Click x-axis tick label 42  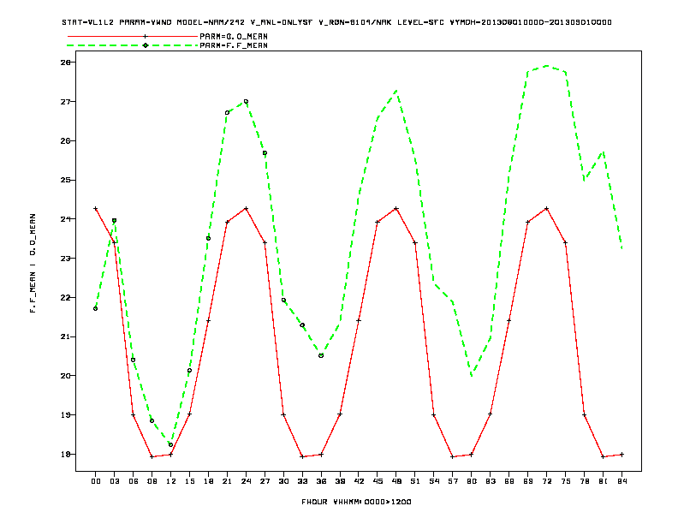point(359,481)
